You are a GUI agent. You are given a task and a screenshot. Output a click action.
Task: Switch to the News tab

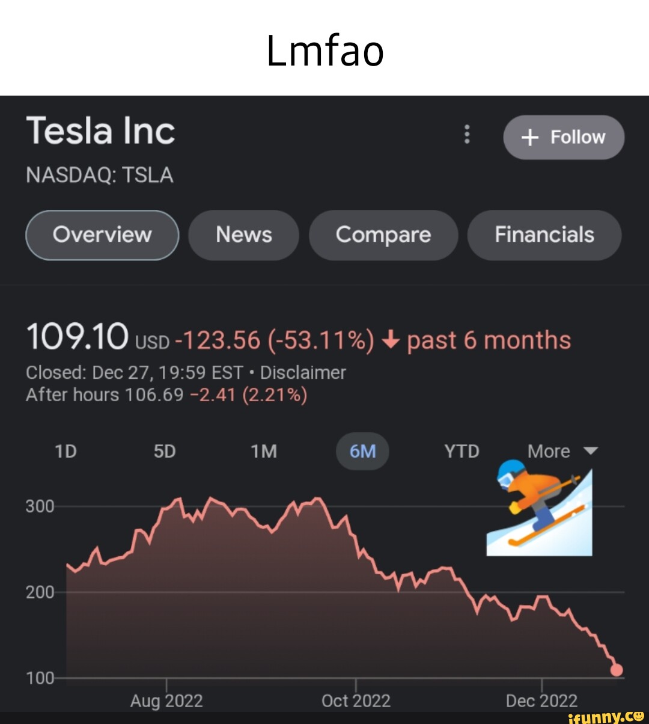[243, 235]
